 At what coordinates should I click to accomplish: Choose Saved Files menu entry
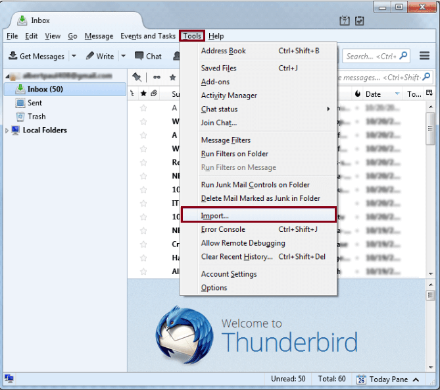pos(258,69)
